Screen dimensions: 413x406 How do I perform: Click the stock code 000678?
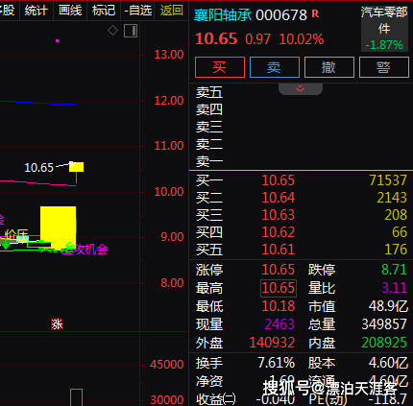(x=281, y=15)
